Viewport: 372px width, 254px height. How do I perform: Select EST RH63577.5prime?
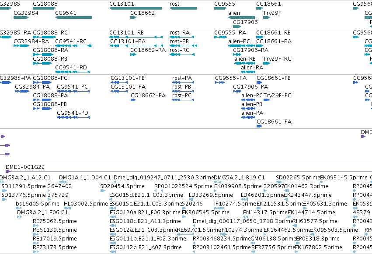tap(315, 221)
